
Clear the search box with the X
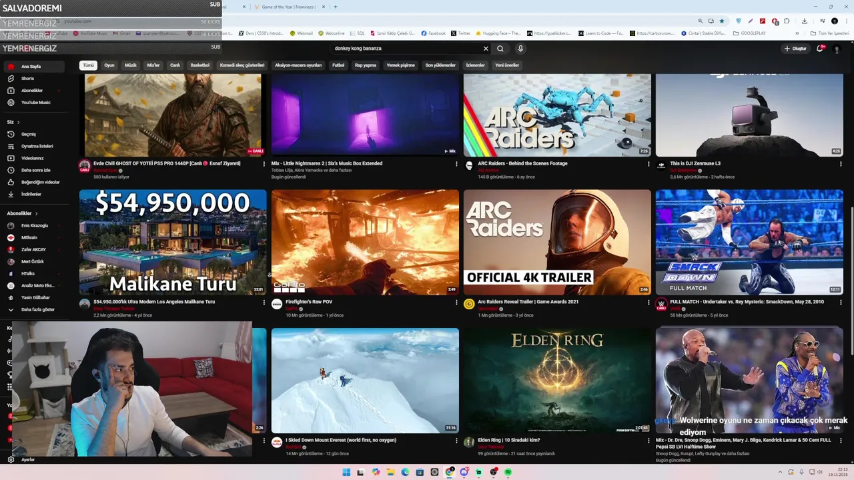[486, 49]
